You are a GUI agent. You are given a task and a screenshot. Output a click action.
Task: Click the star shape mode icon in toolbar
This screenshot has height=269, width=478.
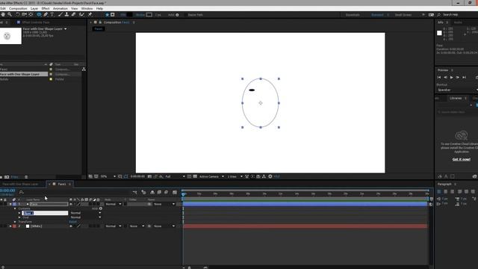coord(107,14)
